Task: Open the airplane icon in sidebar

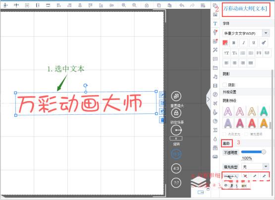Action: point(215,103)
